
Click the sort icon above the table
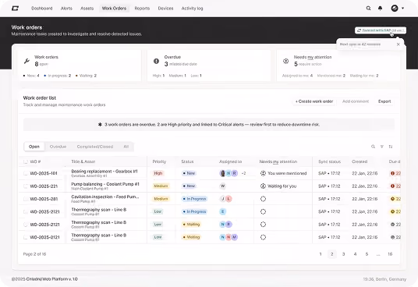click(x=391, y=147)
